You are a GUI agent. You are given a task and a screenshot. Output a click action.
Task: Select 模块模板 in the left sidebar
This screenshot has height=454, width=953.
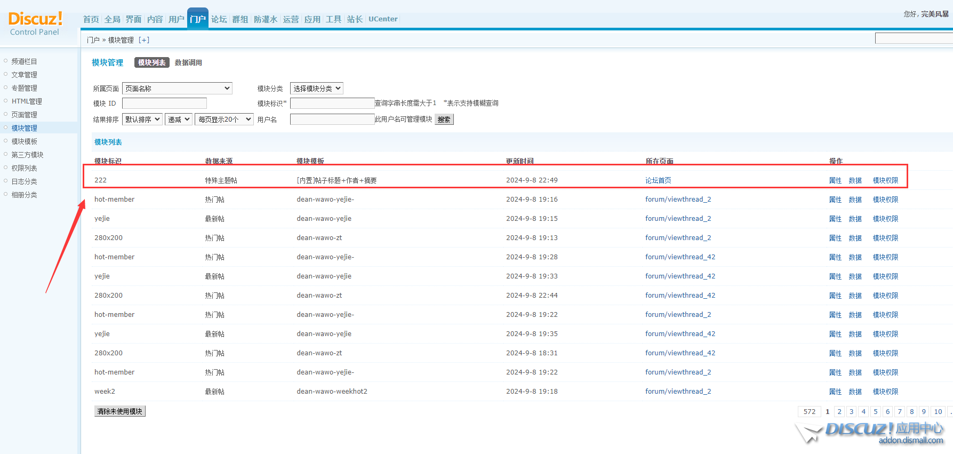coord(25,141)
